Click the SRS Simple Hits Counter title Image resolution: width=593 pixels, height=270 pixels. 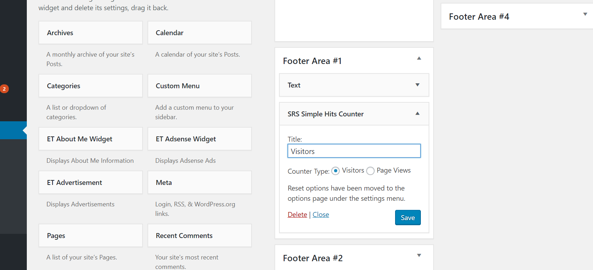(326, 114)
